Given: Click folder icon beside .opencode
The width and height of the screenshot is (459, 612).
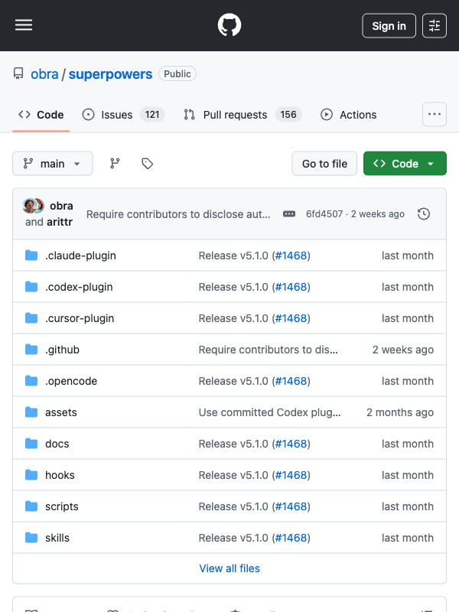Looking at the screenshot, I should (x=31, y=381).
